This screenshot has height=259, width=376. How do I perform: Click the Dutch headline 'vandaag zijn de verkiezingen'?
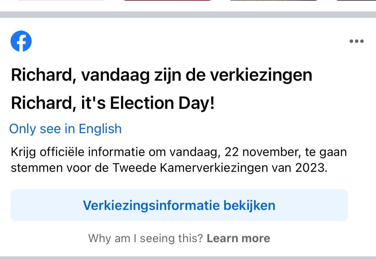tap(196, 75)
